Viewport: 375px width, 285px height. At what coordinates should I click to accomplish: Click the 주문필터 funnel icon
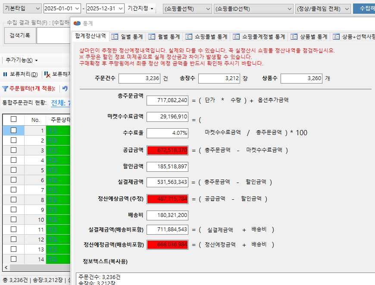(x=5, y=89)
